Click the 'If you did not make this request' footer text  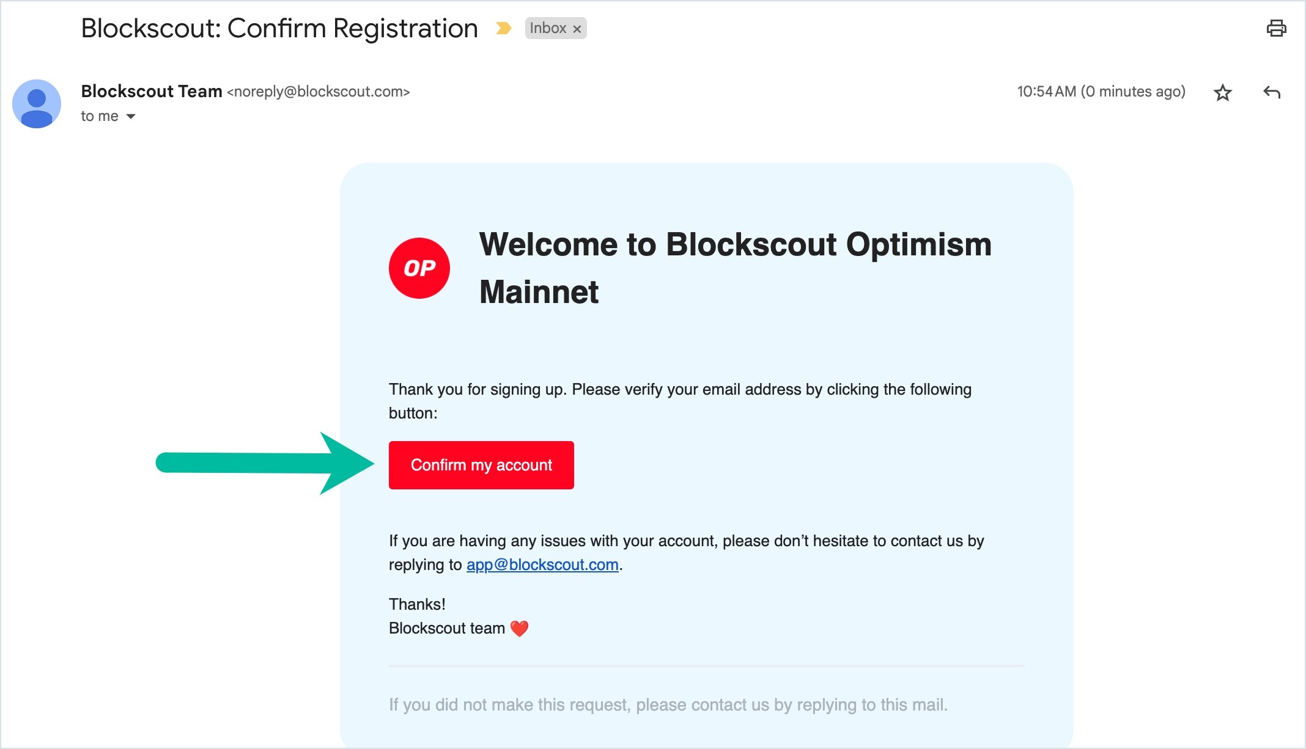pos(668,704)
